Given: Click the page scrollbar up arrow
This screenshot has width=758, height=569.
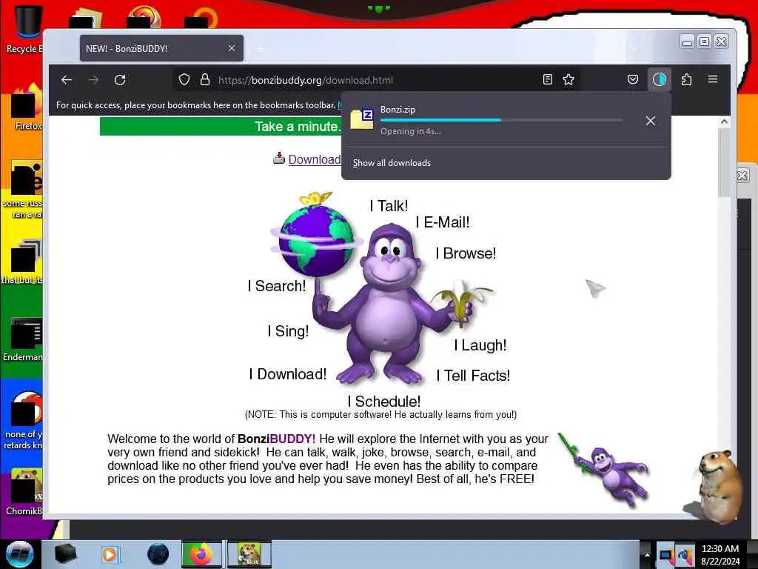Looking at the screenshot, I should 724,122.
